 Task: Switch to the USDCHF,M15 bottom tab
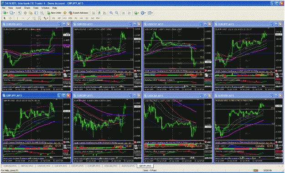click(44, 166)
